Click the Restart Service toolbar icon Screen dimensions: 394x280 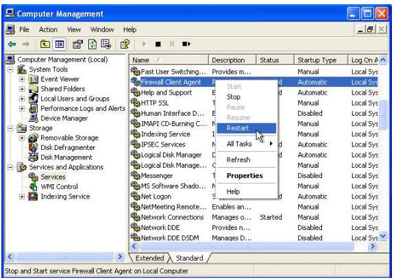tap(186, 44)
